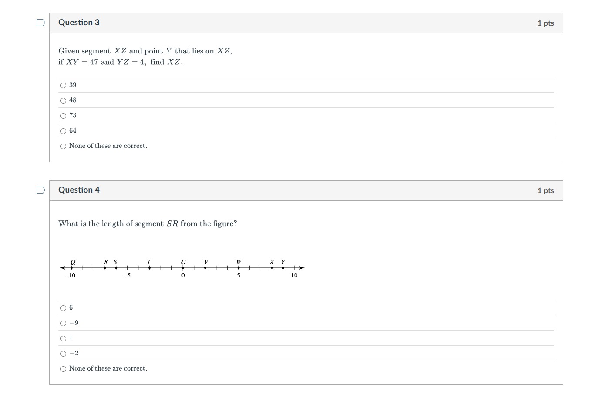Click the '1 pts' label of Question 4
Viewport: 608px width, 394px height.
pos(546,190)
